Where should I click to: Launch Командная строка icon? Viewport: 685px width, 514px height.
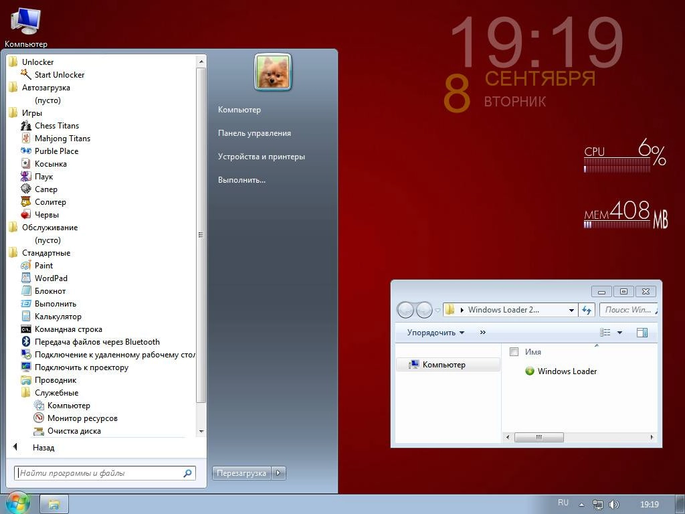[26, 329]
